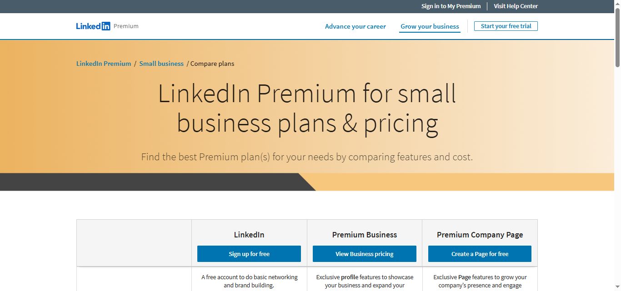Click 'View Business pricing' under Premium Business
The image size is (621, 291).
coord(364,254)
